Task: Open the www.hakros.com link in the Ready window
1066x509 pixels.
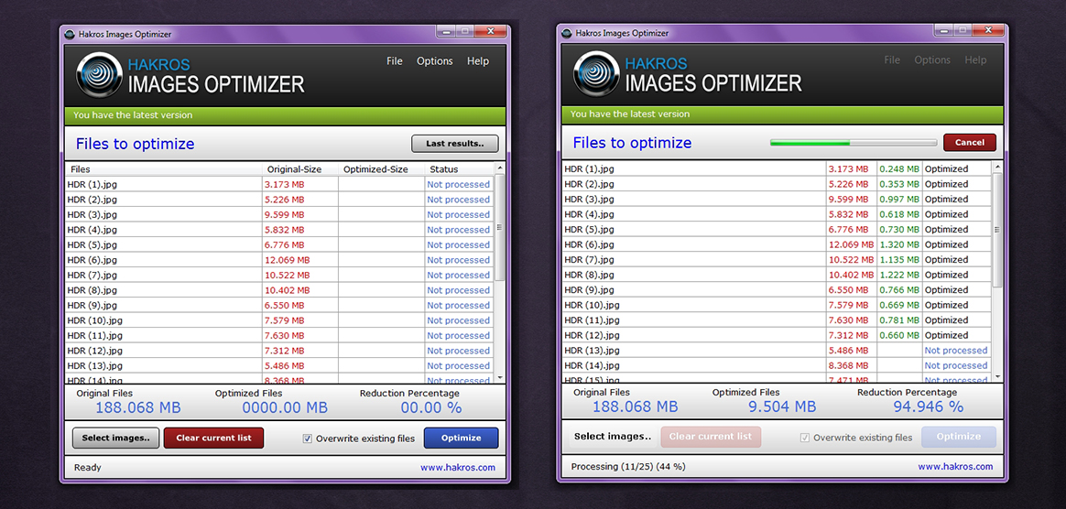Action: tap(458, 468)
